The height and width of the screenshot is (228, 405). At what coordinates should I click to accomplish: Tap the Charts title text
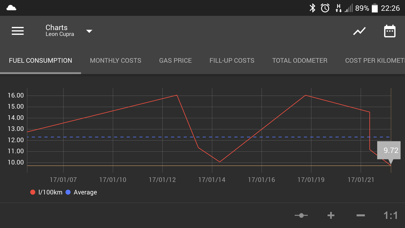57,28
